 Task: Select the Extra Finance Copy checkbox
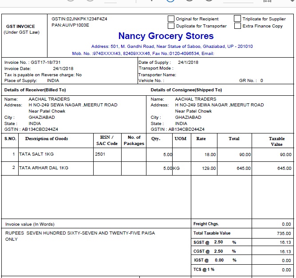tap(237, 26)
